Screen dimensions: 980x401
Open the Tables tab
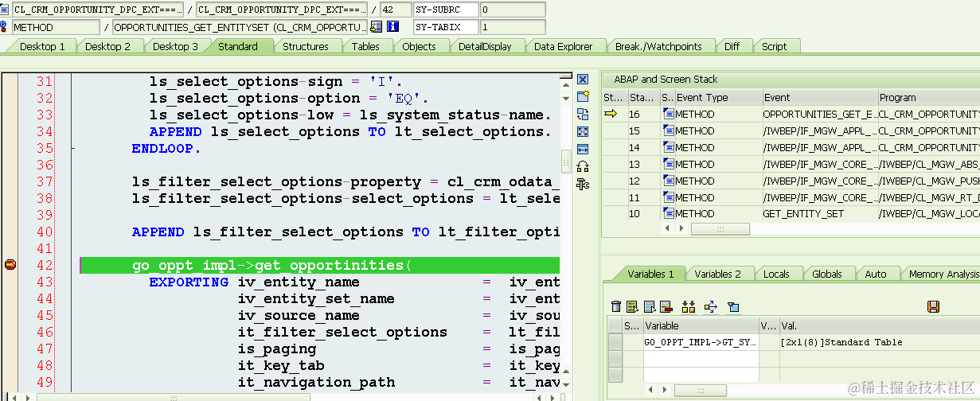click(365, 46)
